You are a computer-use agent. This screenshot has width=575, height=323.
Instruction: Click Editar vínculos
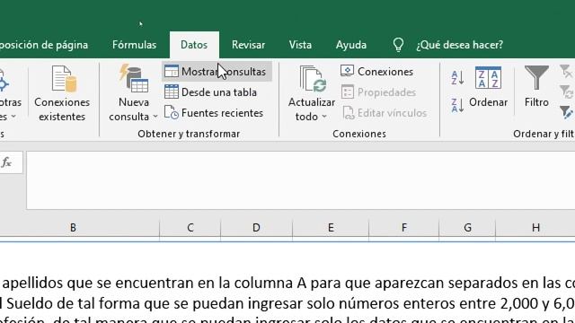pyautogui.click(x=385, y=113)
